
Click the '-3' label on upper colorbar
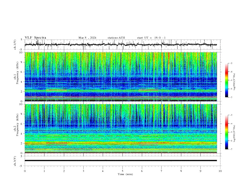tap(231, 63)
